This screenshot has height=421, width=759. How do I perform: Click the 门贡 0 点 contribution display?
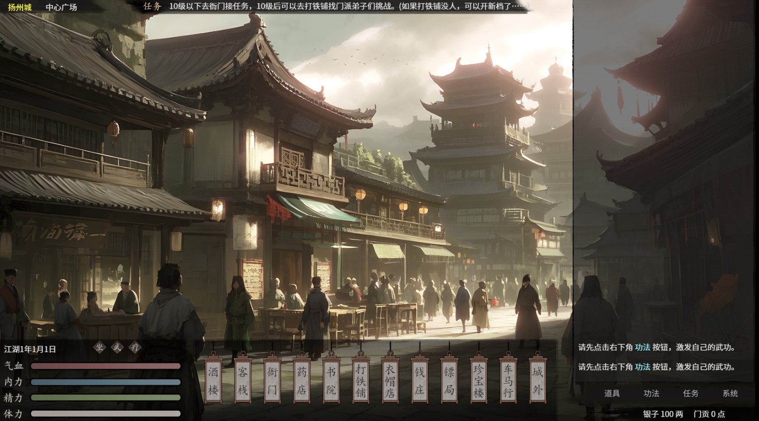[709, 414]
